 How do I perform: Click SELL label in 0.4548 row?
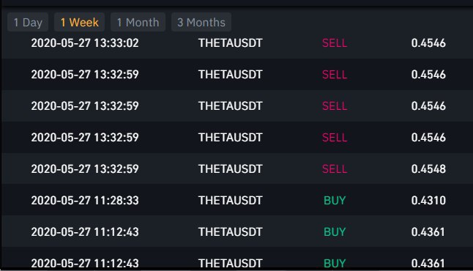[335, 169]
